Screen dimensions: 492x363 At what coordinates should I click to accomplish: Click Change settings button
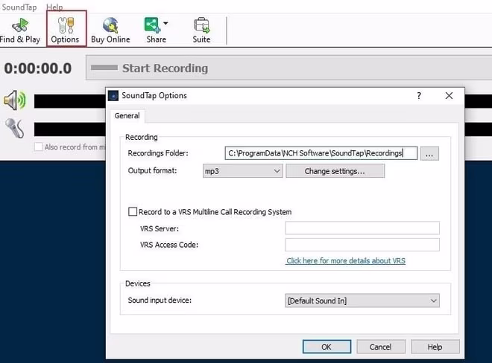coord(335,171)
